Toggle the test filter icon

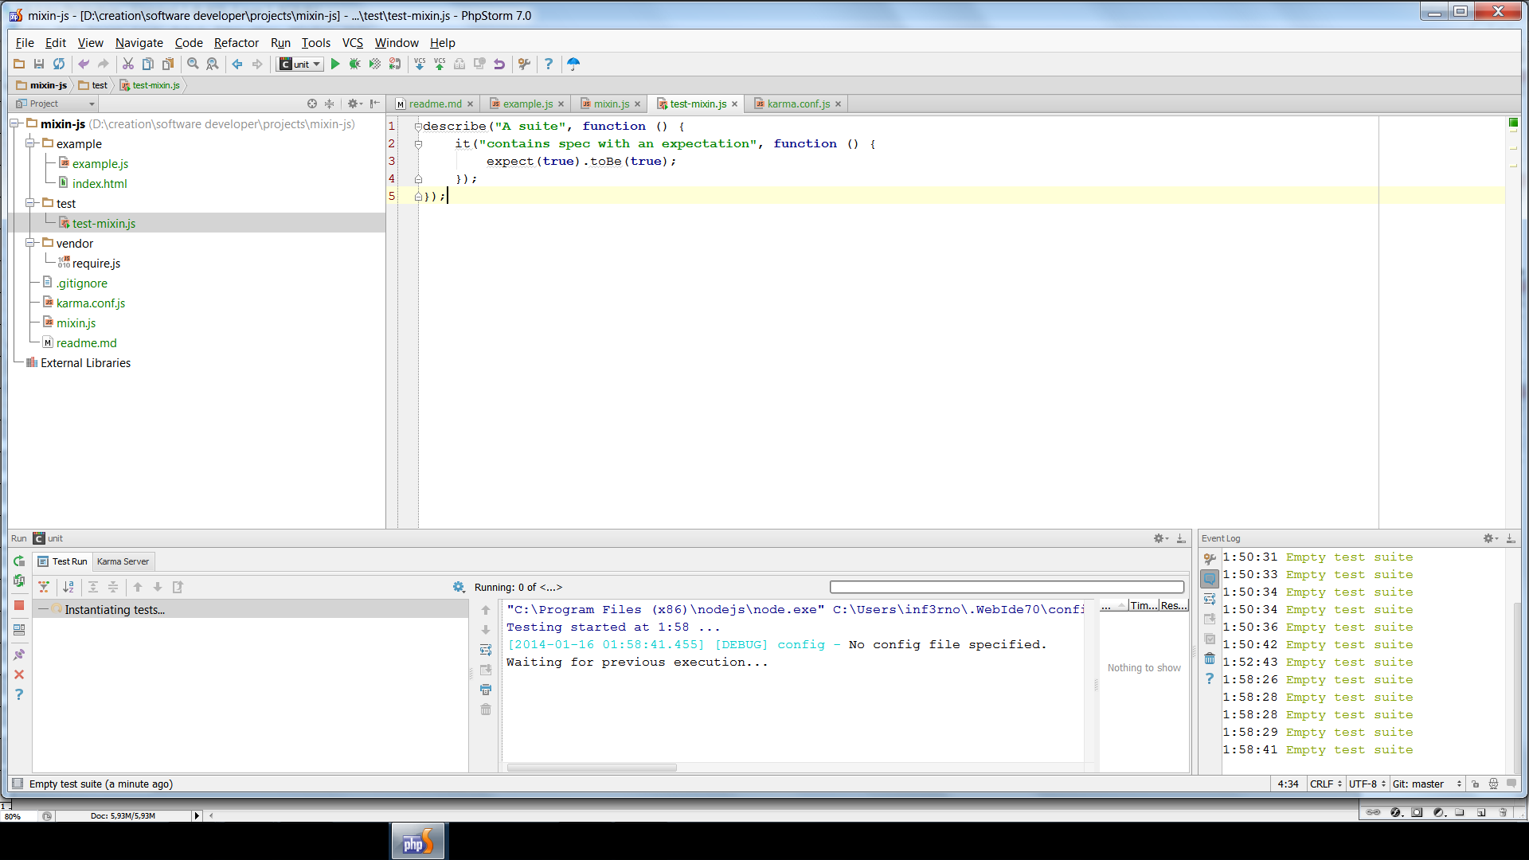pos(44,587)
